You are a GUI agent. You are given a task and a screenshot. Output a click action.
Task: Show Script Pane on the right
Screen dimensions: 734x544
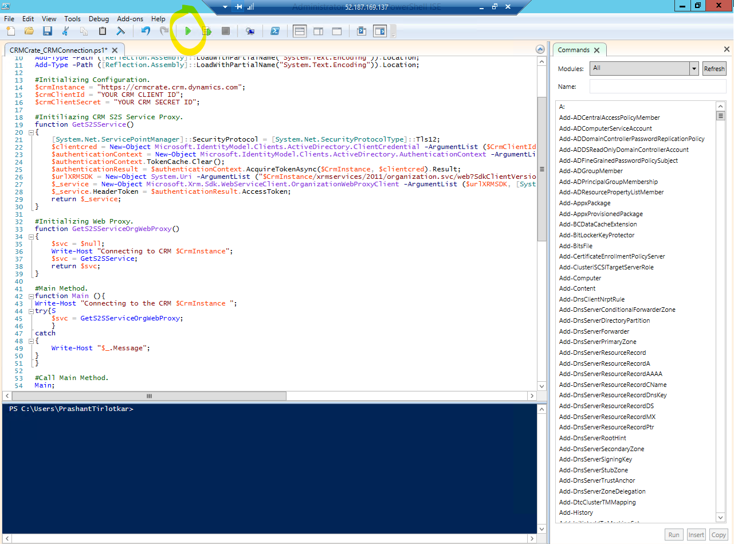[318, 31]
